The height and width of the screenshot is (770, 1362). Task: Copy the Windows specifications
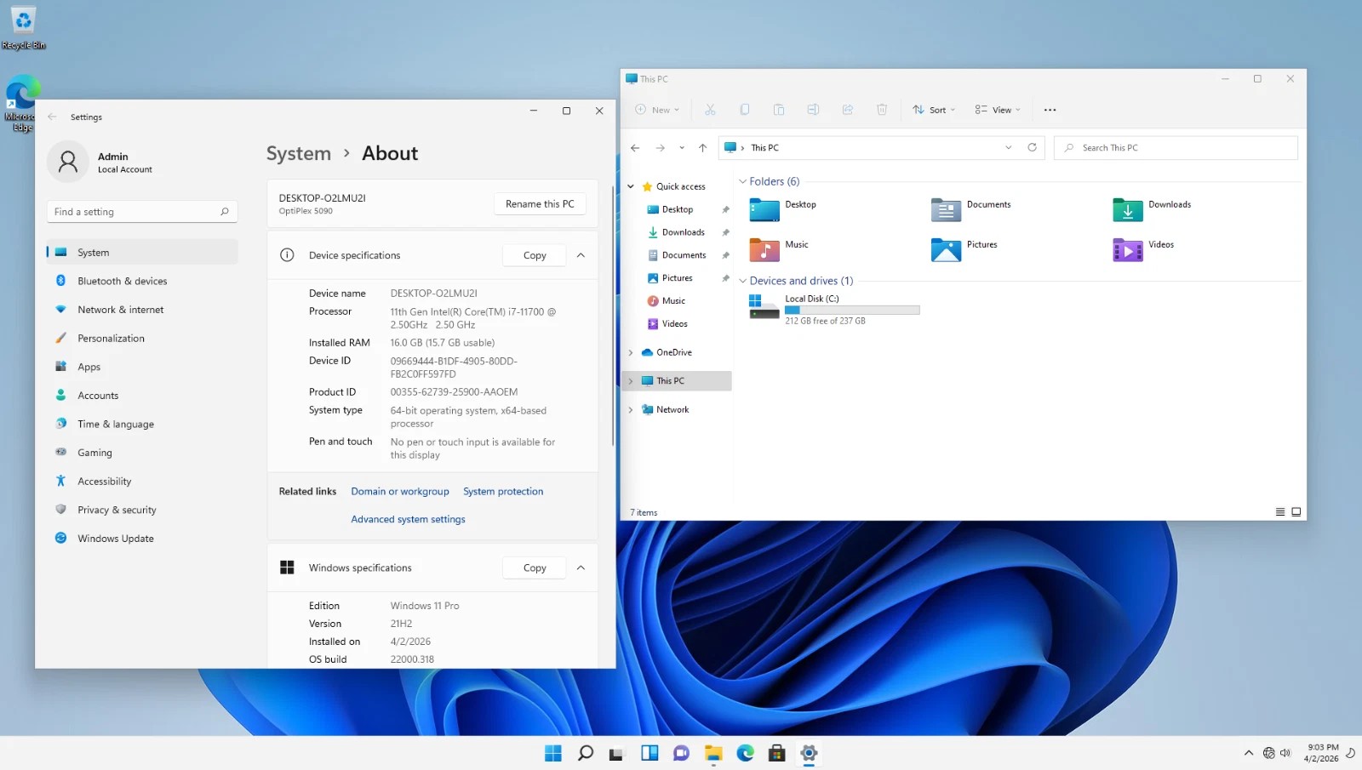click(x=535, y=568)
